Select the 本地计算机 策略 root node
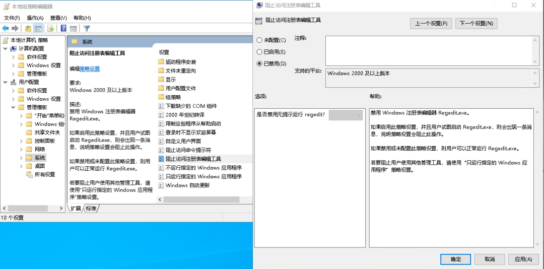 (x=29, y=40)
